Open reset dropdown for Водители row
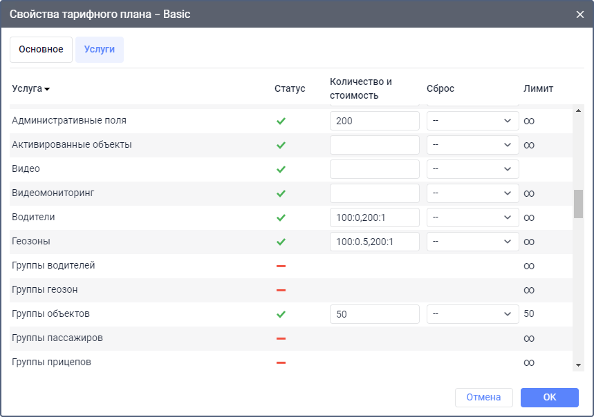 pyautogui.click(x=472, y=217)
